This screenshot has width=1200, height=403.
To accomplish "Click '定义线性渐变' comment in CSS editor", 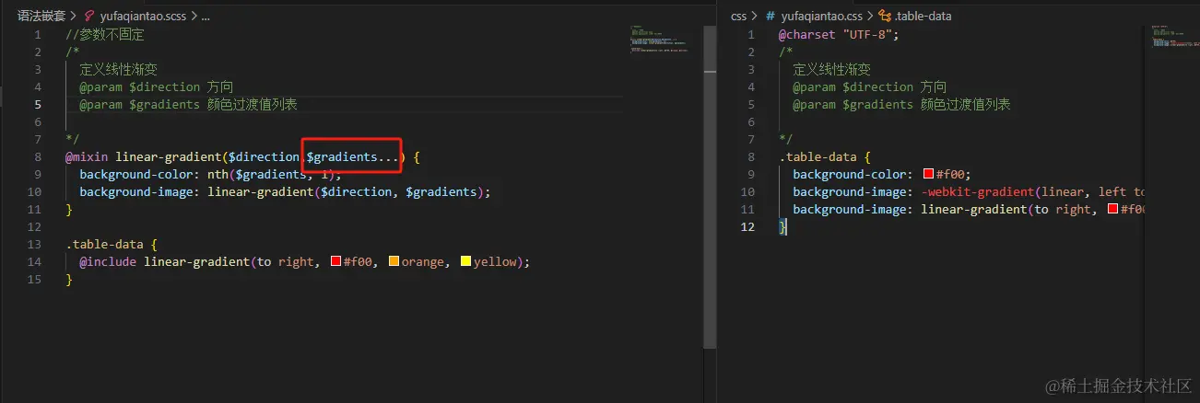I will [831, 69].
